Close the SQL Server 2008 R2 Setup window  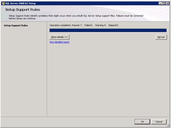[x=167, y=3]
